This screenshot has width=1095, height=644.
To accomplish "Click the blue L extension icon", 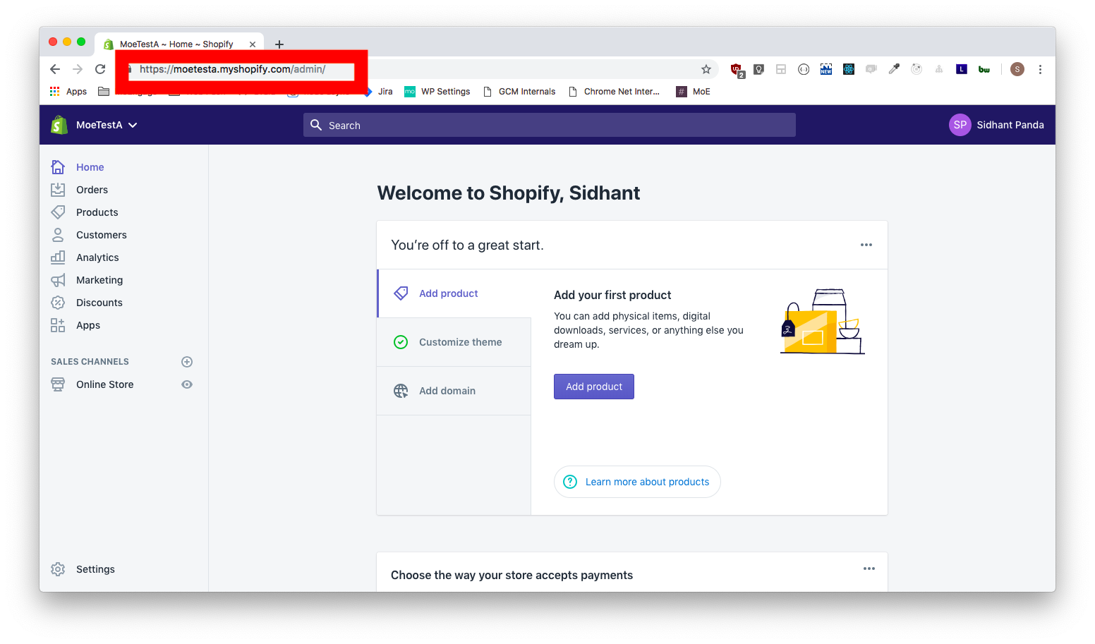I will coord(962,69).
